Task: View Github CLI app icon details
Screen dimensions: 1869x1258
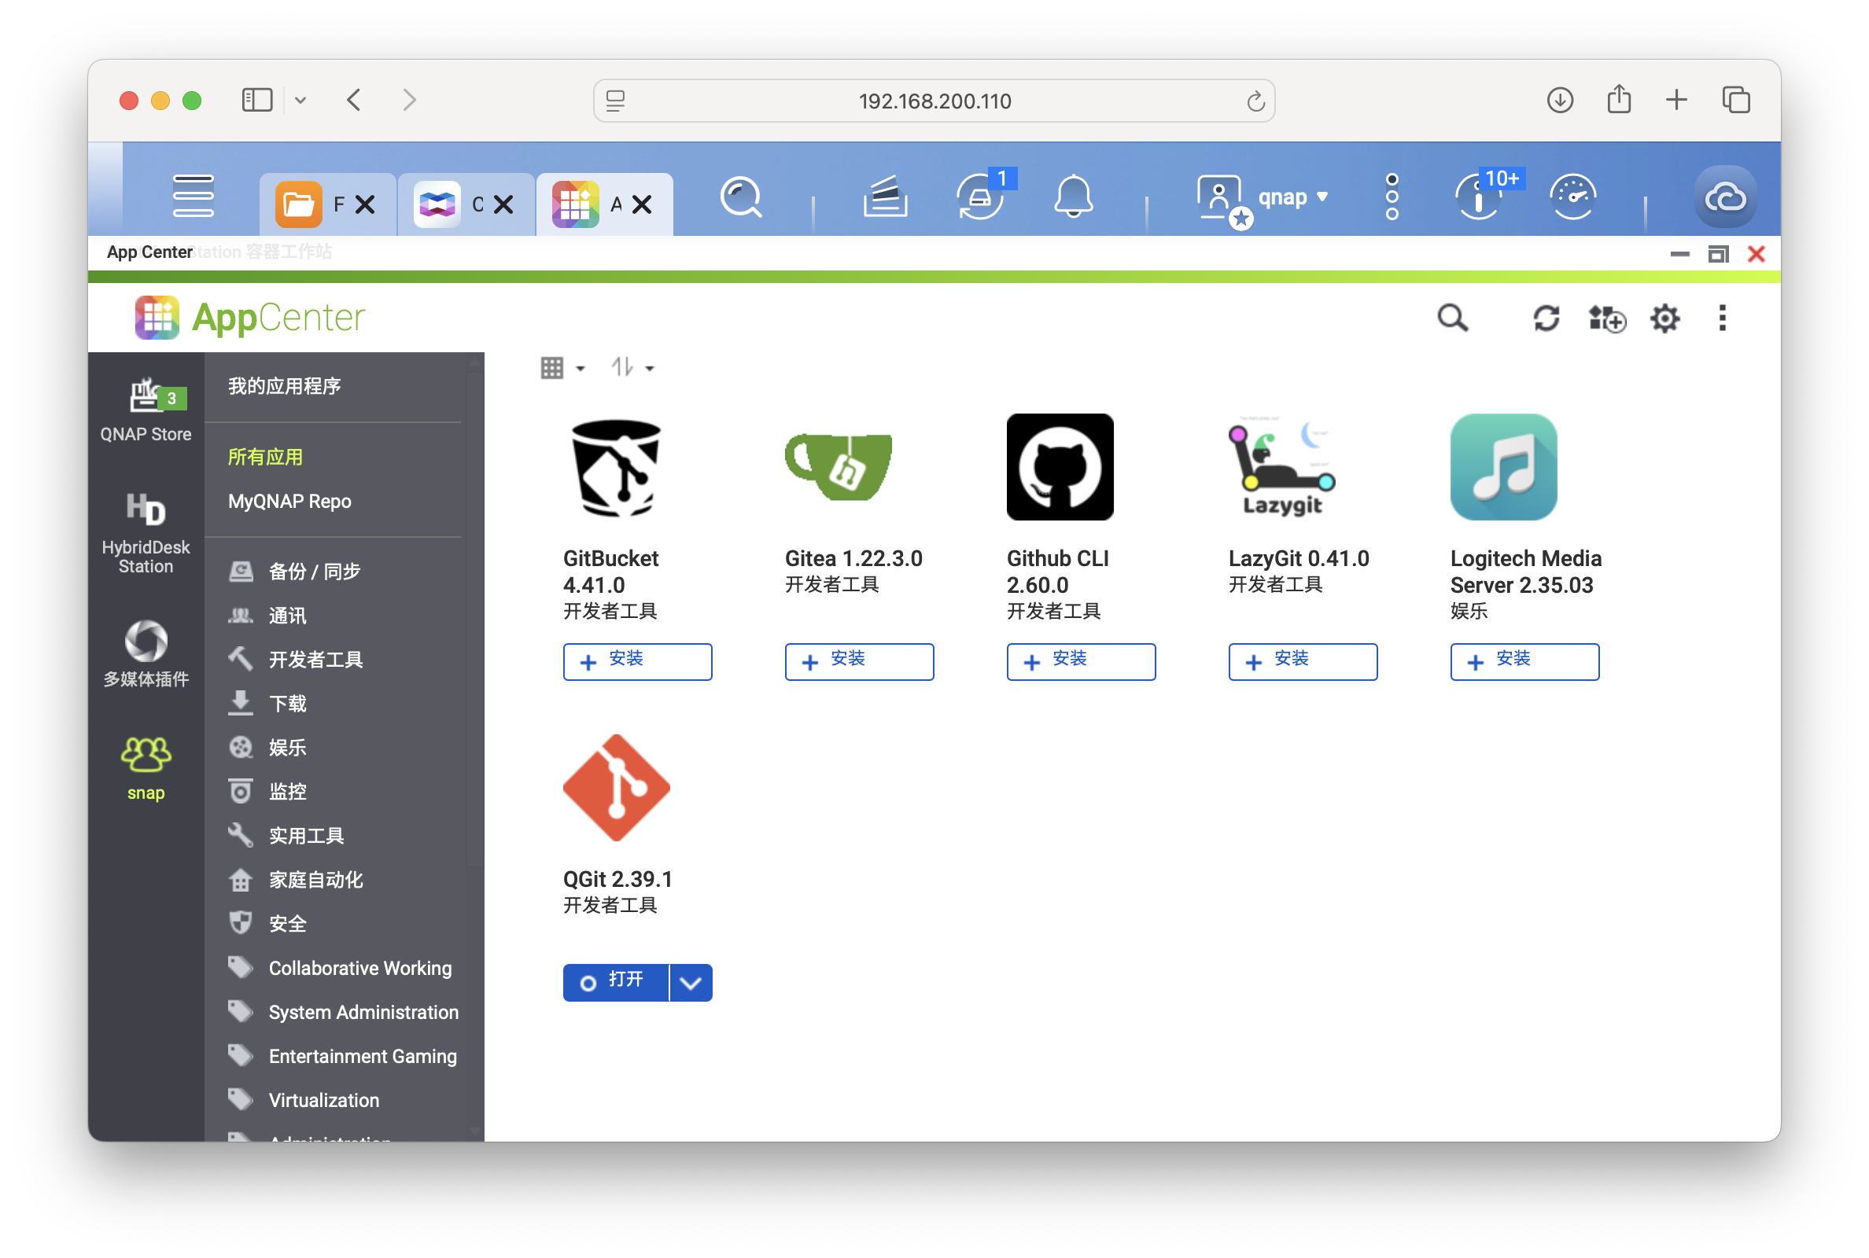Action: (x=1060, y=468)
